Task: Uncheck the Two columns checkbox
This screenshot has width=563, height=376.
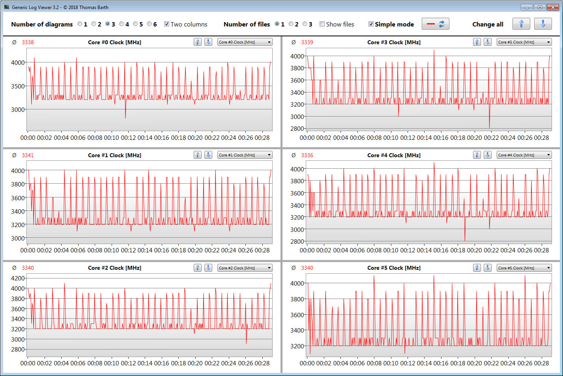Action: point(167,24)
